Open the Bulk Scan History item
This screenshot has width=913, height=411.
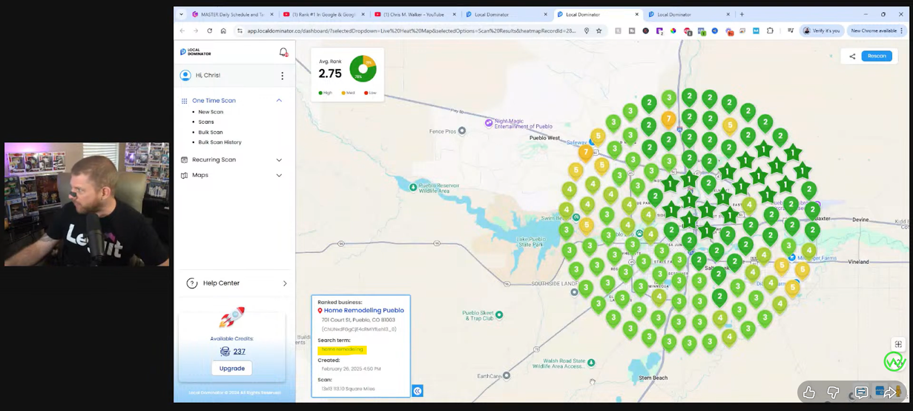[220, 142]
